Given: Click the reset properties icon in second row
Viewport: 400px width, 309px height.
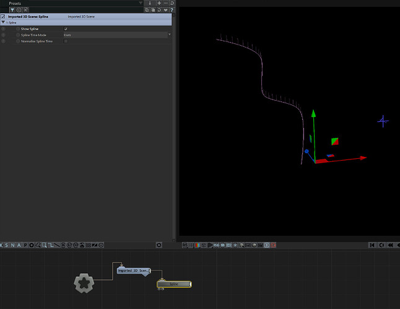Looking at the screenshot, I should (159, 10).
